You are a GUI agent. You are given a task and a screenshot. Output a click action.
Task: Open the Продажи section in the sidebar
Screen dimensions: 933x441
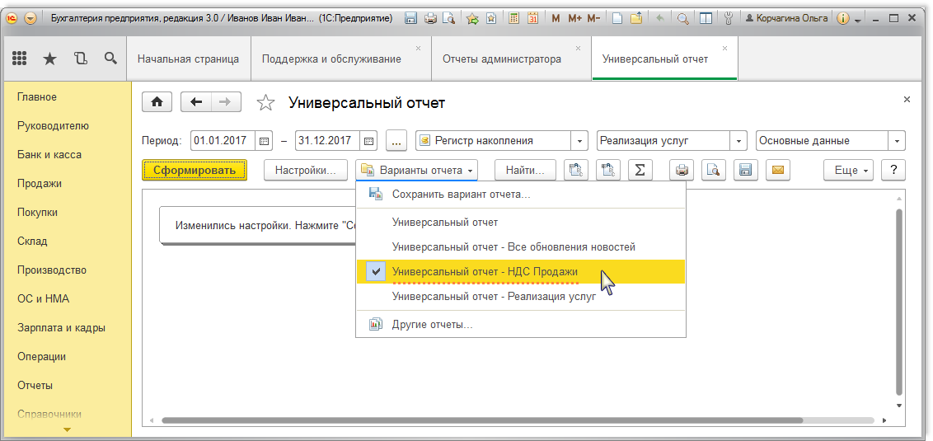coord(40,183)
